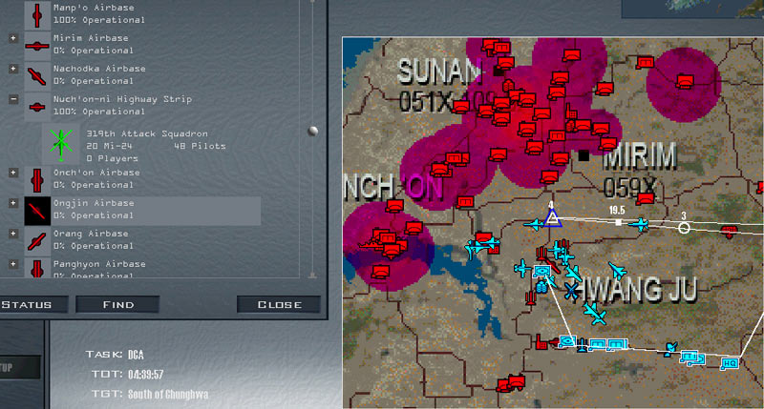Select red icon on route east of waypoint 3
This screenshot has width=764, height=409.
(x=729, y=231)
